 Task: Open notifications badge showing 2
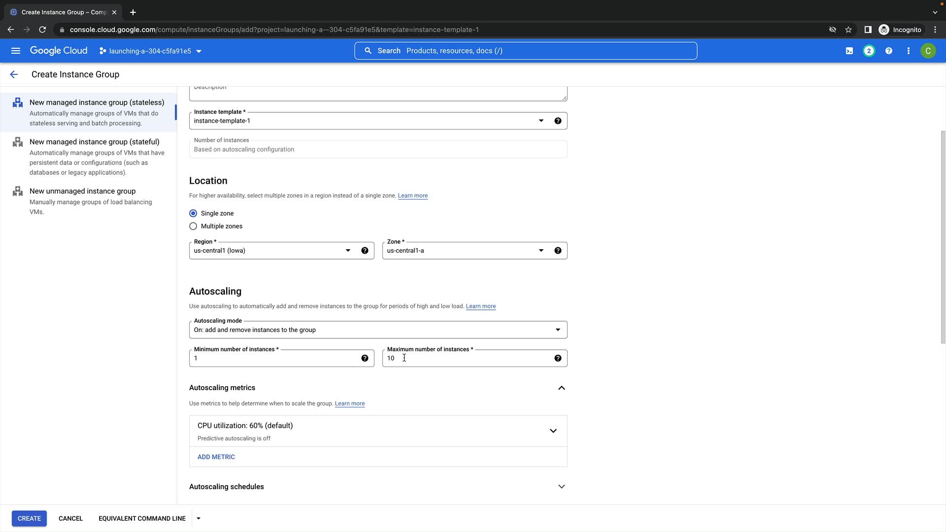point(869,51)
